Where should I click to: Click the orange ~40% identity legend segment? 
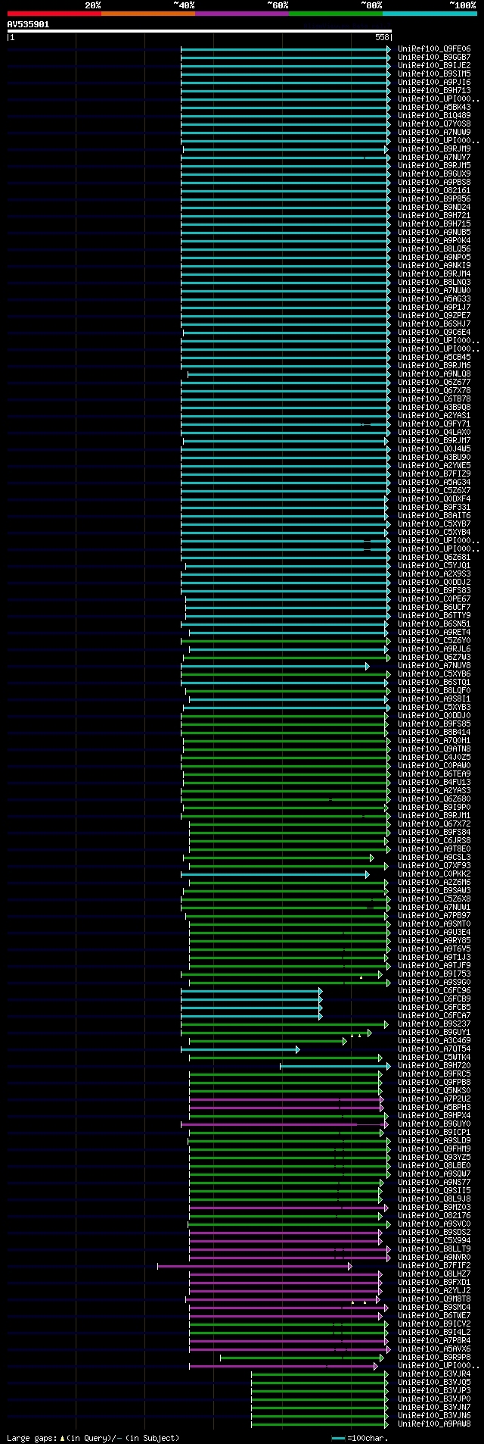(148, 14)
